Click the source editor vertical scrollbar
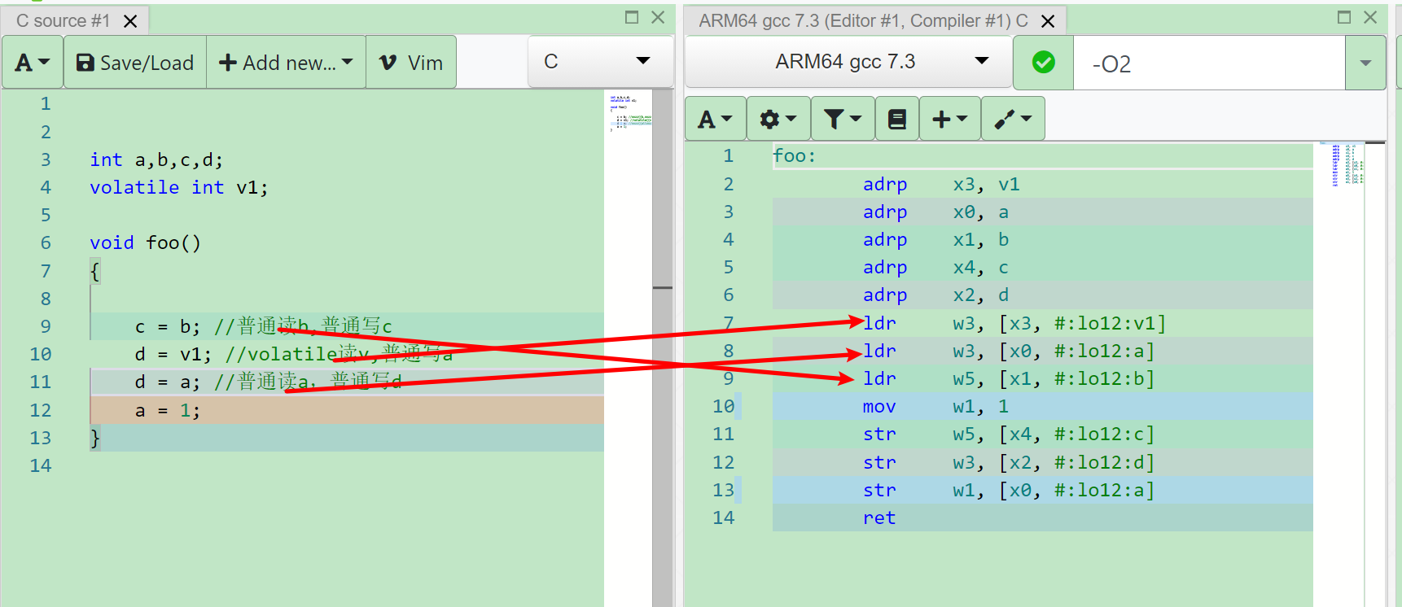The height and width of the screenshot is (607, 1402). (x=664, y=347)
